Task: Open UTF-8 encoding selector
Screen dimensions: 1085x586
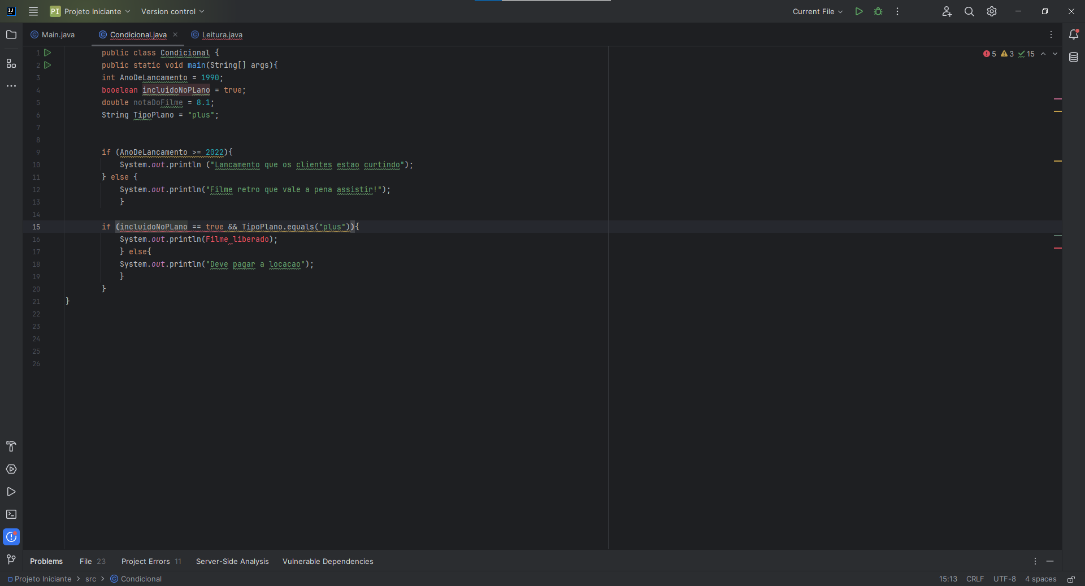Action: click(1004, 579)
